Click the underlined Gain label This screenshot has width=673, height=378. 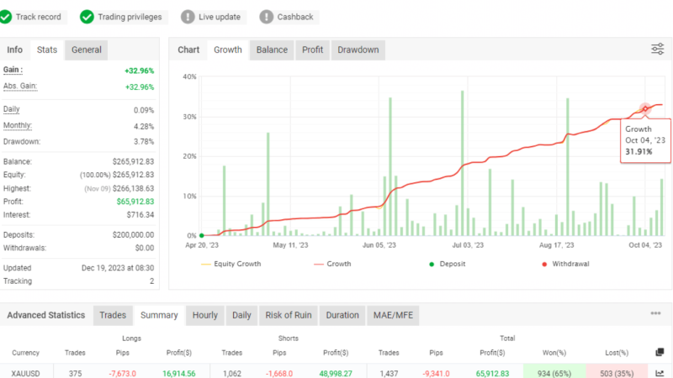13,71
